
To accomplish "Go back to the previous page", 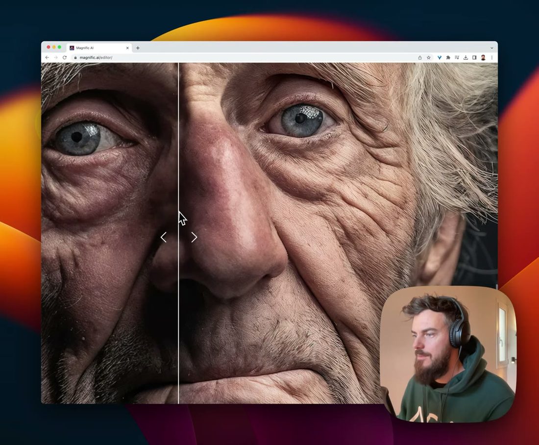I will [47, 58].
